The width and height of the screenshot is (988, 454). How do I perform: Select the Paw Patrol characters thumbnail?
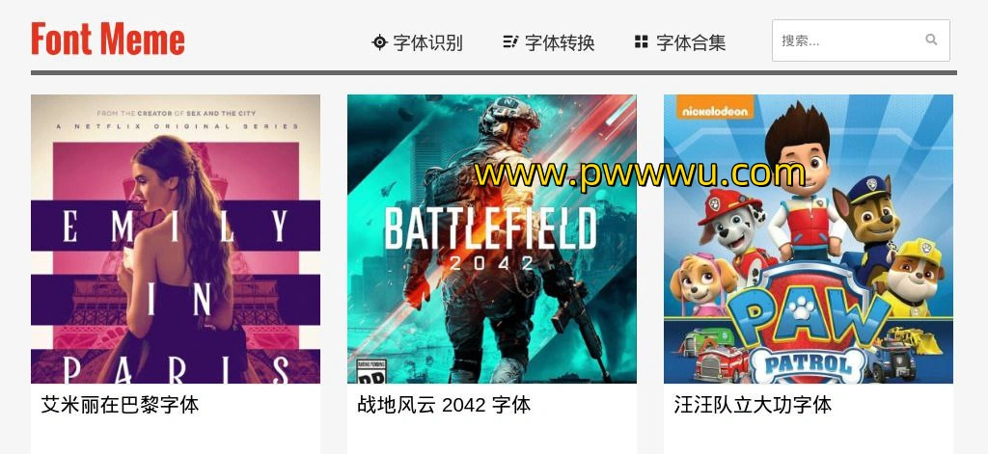coord(809,239)
